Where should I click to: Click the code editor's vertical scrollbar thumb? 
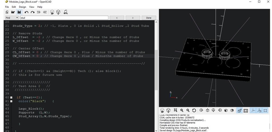click(x=156, y=70)
